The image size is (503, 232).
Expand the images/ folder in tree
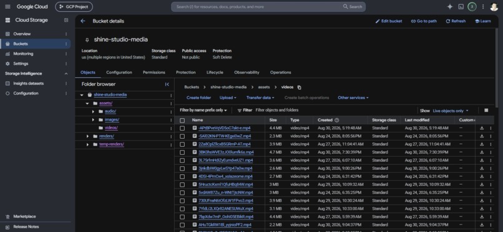[x=93, y=120]
